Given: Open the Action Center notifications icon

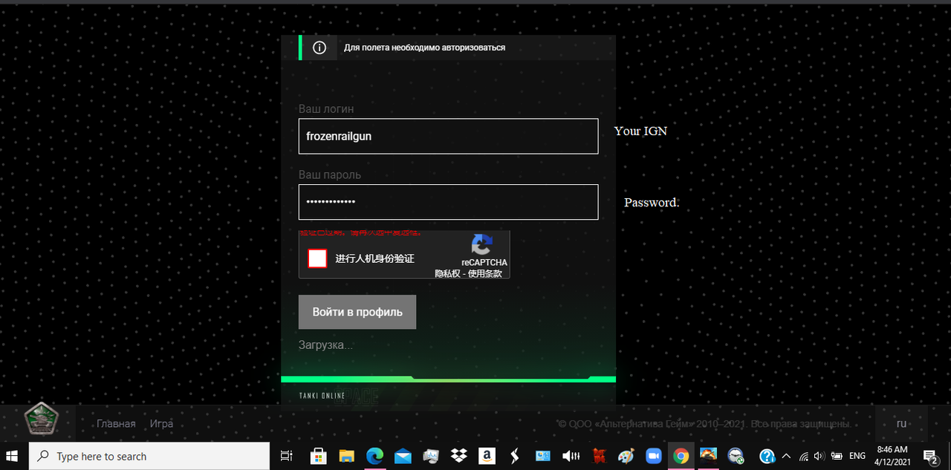Looking at the screenshot, I should coord(930,456).
